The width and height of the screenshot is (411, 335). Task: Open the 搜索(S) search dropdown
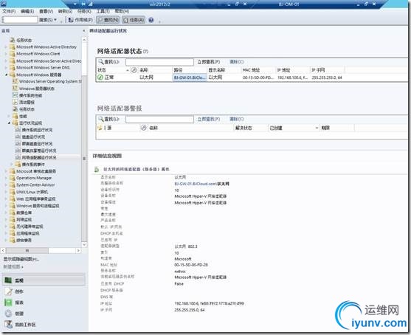pyautogui.click(x=48, y=20)
